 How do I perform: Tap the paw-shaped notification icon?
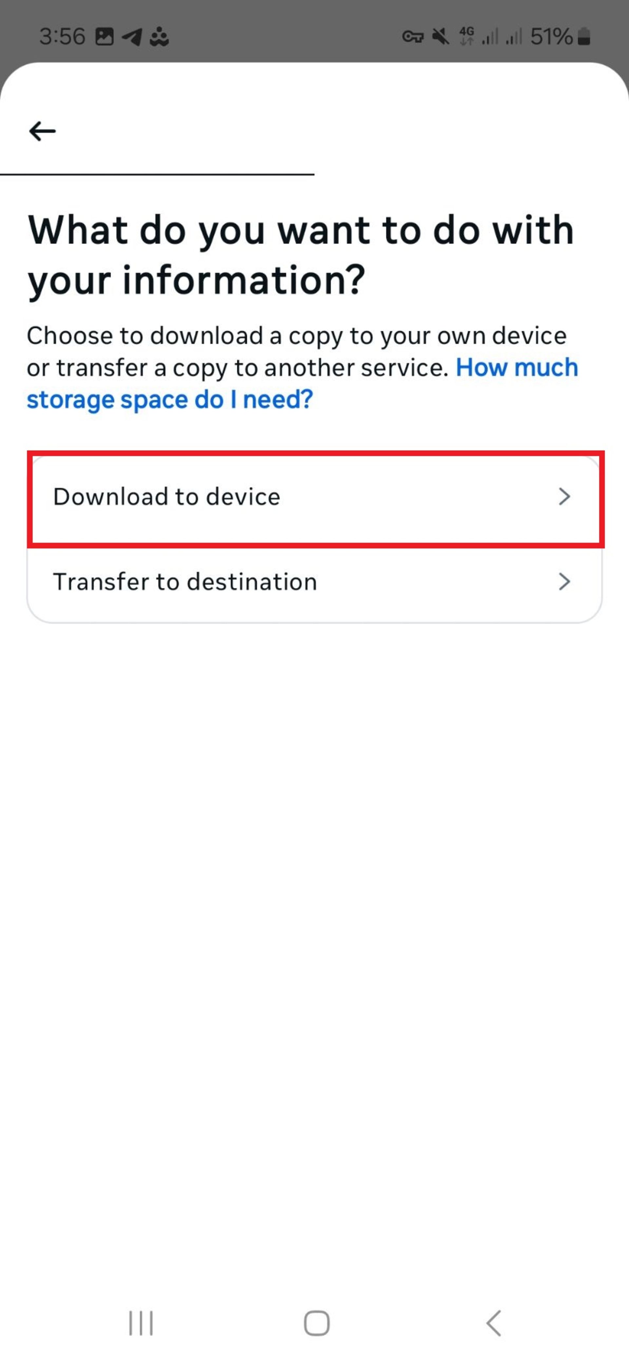tap(159, 36)
